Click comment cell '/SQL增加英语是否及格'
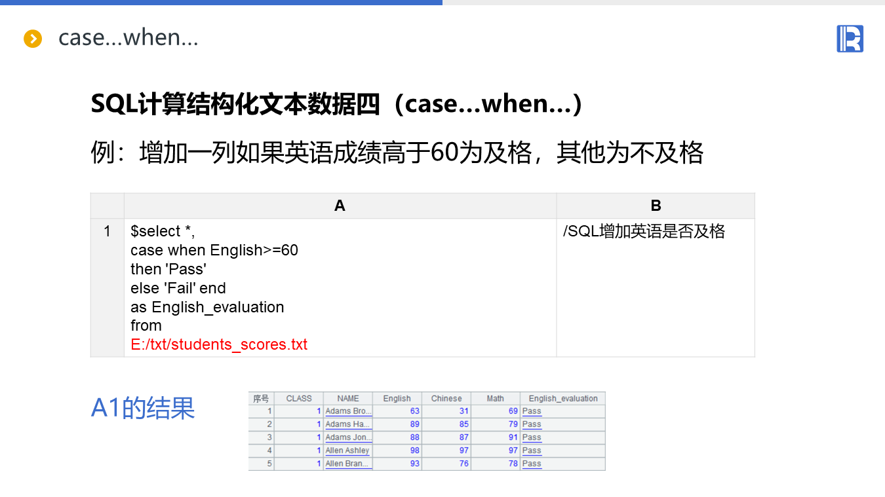This screenshot has height=497, width=885. pyautogui.click(x=644, y=231)
